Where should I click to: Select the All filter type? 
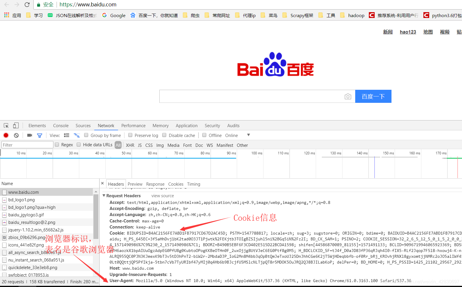point(118,145)
